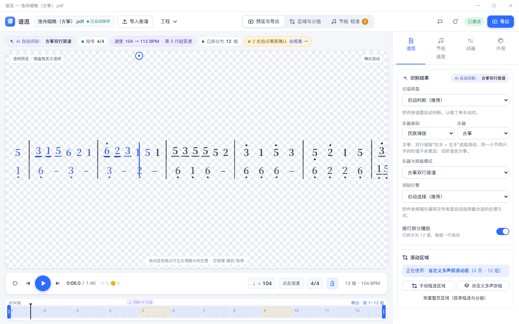The height and width of the screenshot is (324, 519).
Task: Switch to the 谱面 side tab
Action: coord(411,45)
